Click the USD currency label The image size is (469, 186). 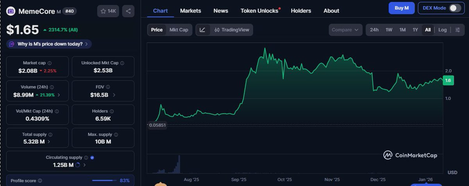453,172
